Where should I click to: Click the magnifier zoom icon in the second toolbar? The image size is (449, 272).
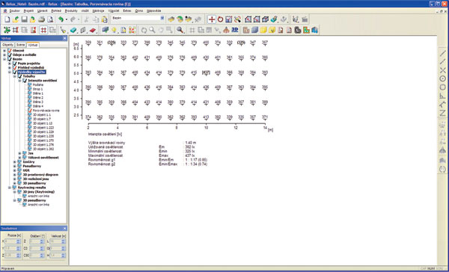coord(180,30)
